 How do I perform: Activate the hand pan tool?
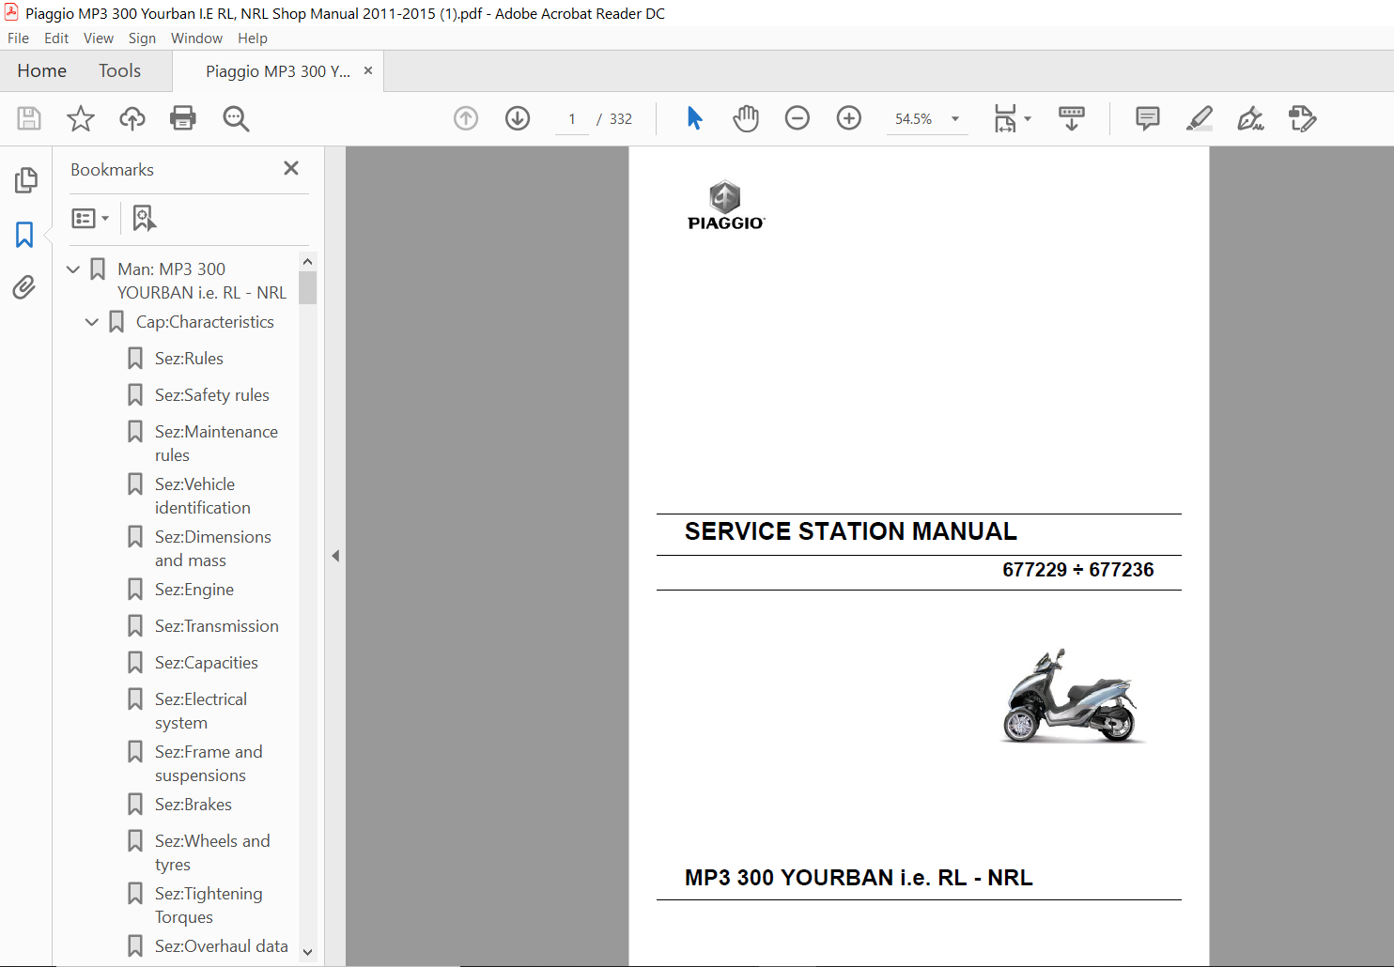746,118
